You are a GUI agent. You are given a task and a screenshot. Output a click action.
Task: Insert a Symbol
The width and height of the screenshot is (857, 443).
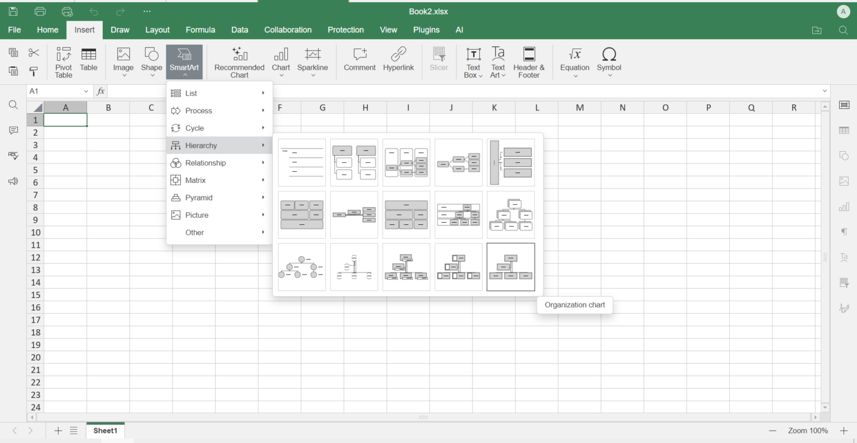coord(609,61)
